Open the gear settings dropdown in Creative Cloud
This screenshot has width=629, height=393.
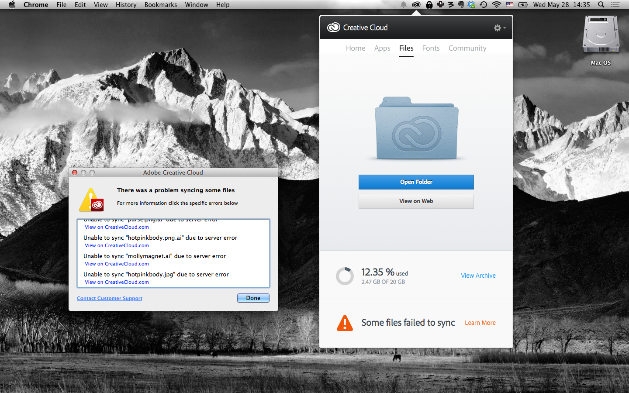(500, 28)
